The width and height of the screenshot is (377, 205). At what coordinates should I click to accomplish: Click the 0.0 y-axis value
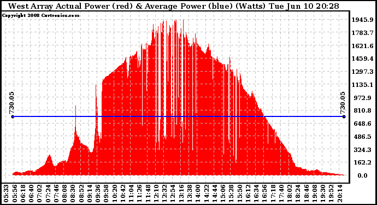tap(362, 175)
